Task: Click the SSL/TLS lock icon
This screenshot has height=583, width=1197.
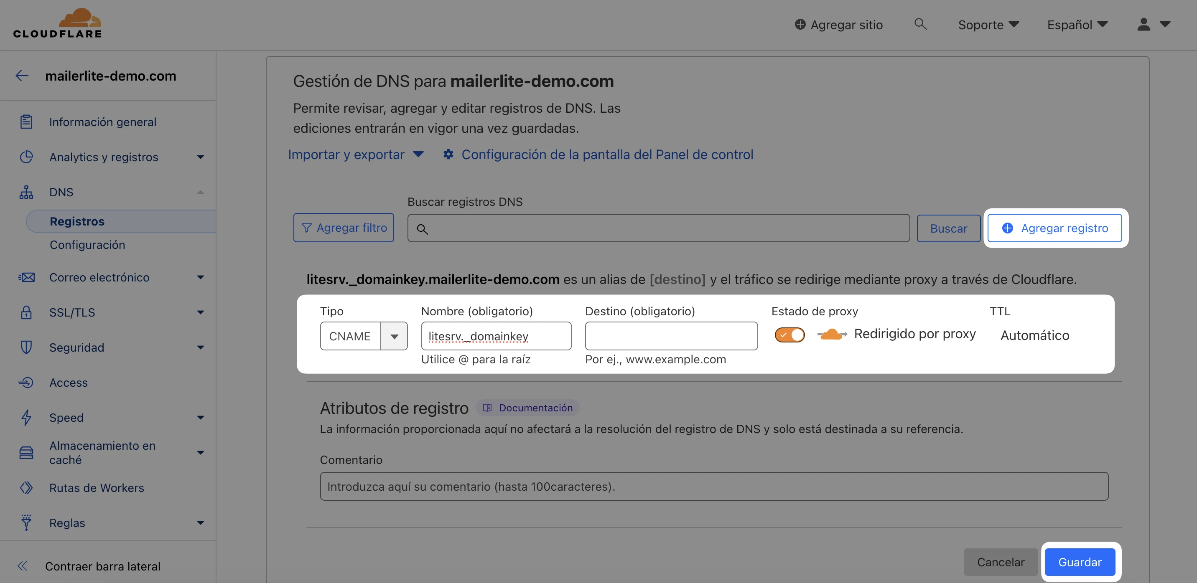Action: pyautogui.click(x=26, y=312)
